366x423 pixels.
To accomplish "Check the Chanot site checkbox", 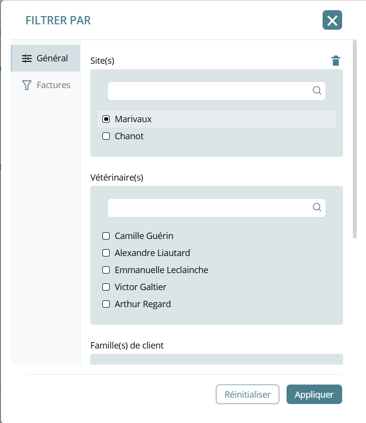I will [106, 136].
